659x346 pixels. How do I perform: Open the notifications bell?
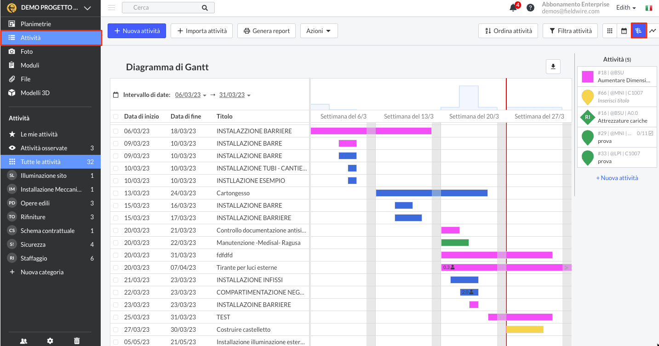pyautogui.click(x=512, y=8)
